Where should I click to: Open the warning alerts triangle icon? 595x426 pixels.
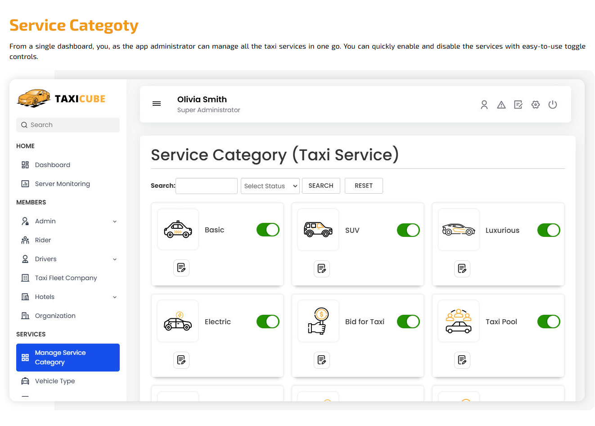point(501,104)
